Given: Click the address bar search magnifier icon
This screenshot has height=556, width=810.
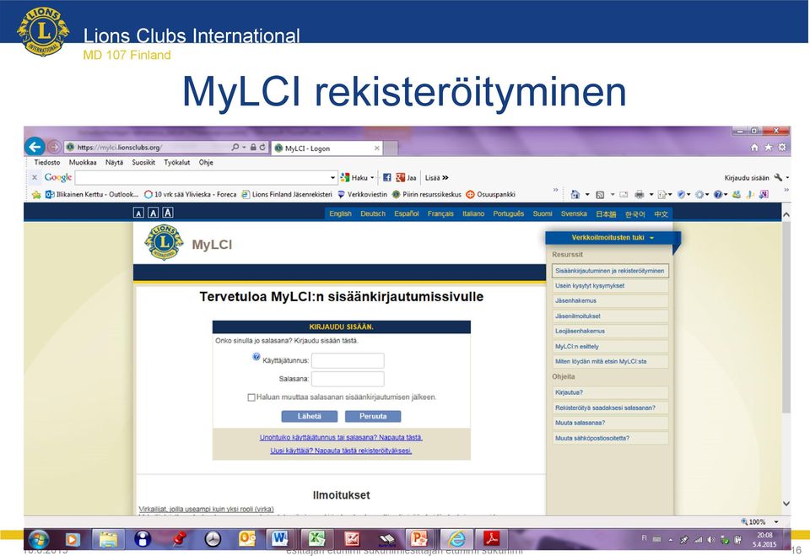Looking at the screenshot, I should (235, 148).
